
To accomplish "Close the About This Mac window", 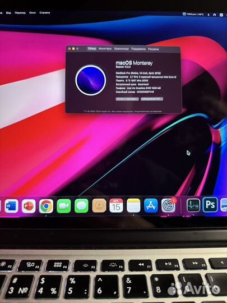I will pyautogui.click(x=70, y=49).
